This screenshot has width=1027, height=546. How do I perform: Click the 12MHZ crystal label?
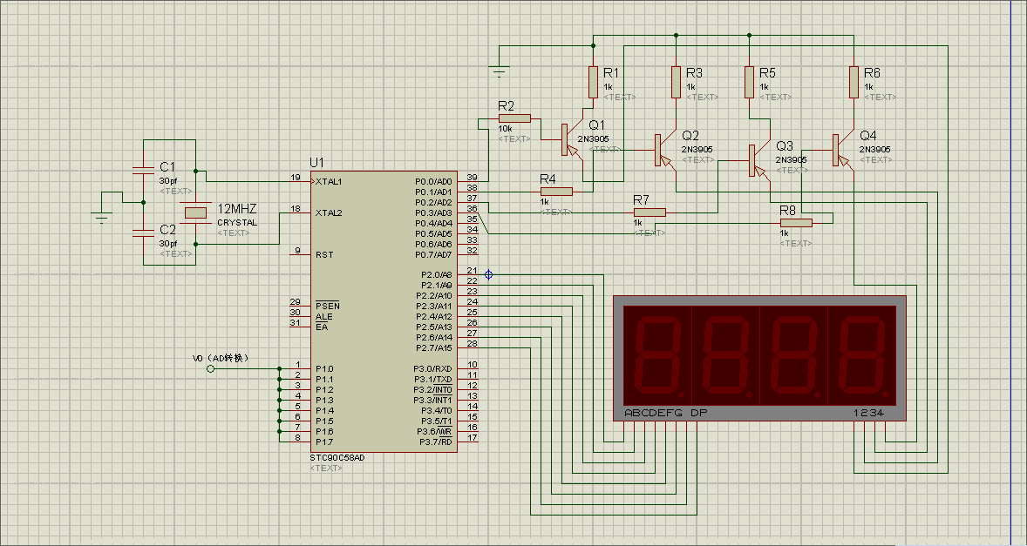pyautogui.click(x=237, y=209)
